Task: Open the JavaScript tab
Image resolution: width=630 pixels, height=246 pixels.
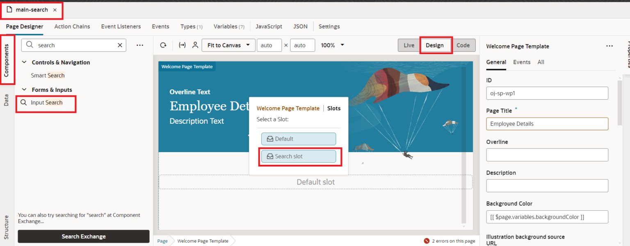Action: pyautogui.click(x=269, y=26)
